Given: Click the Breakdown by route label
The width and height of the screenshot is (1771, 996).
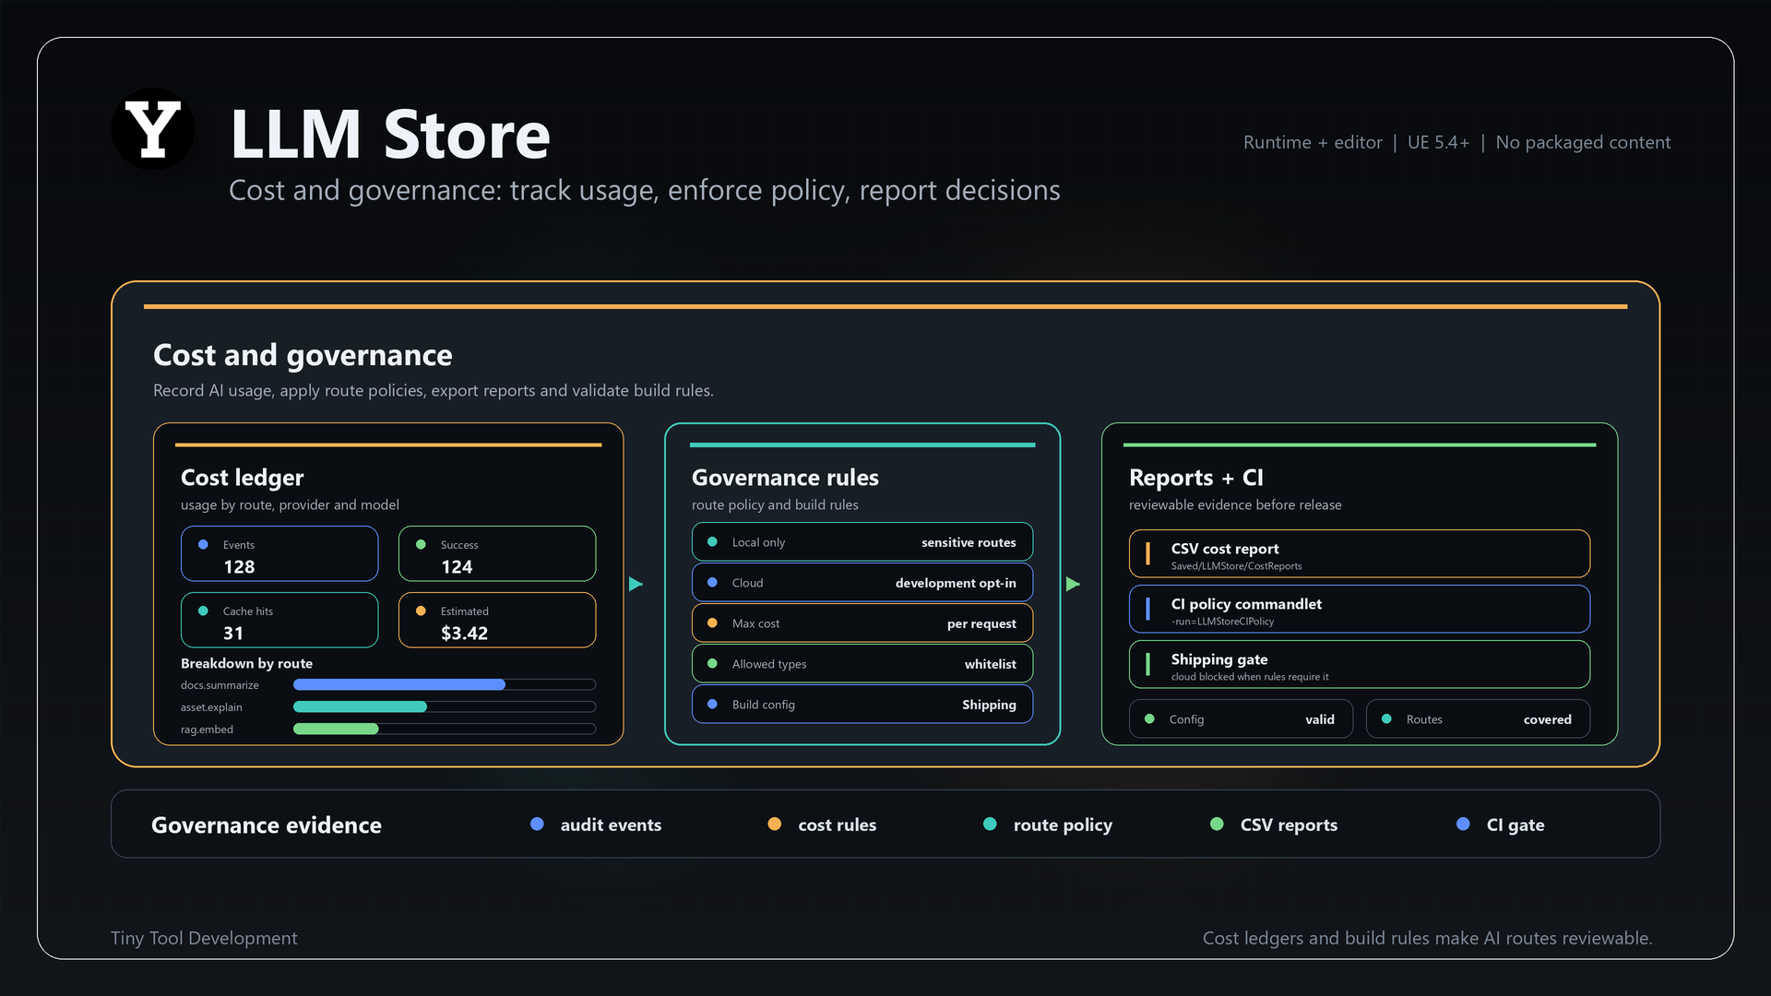Looking at the screenshot, I should 246,663.
